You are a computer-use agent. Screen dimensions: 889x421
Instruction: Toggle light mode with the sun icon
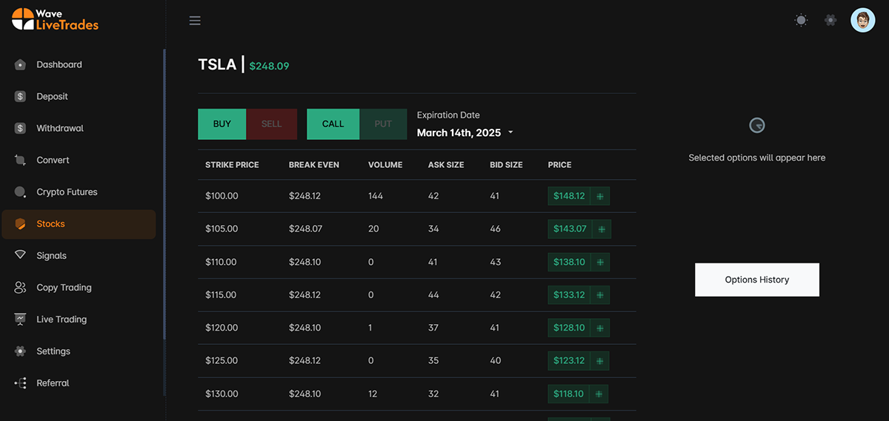(801, 21)
